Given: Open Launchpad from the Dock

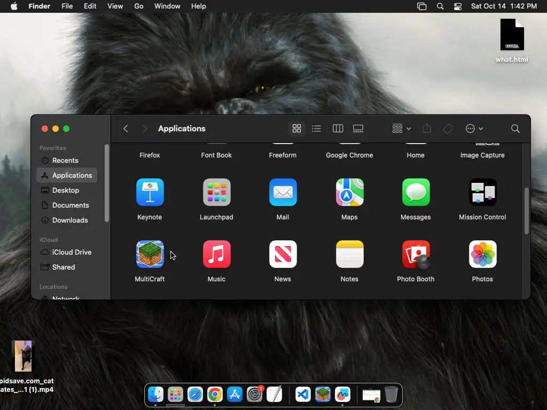Looking at the screenshot, I should [x=175, y=395].
